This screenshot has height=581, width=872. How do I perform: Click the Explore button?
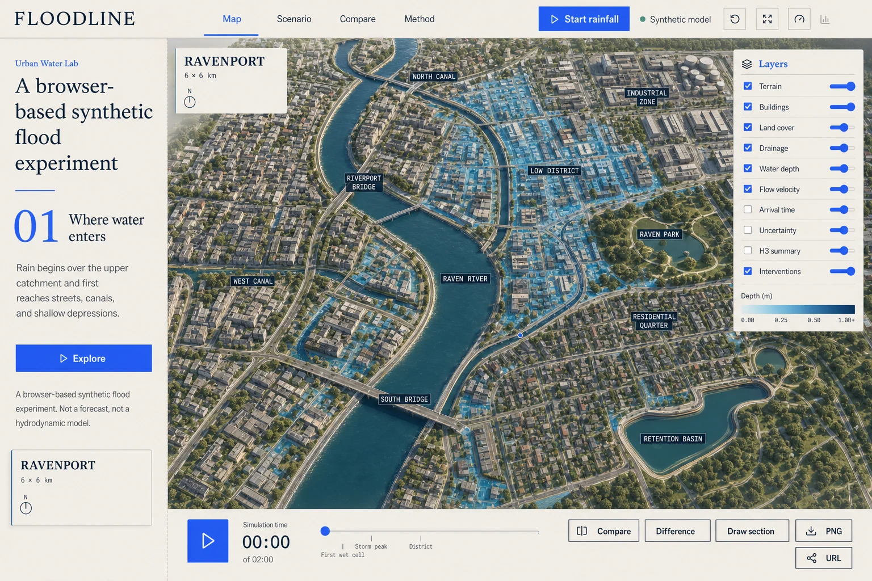pos(84,358)
